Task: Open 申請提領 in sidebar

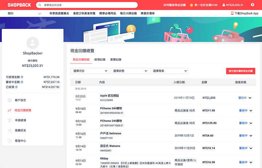Action: [20, 120]
